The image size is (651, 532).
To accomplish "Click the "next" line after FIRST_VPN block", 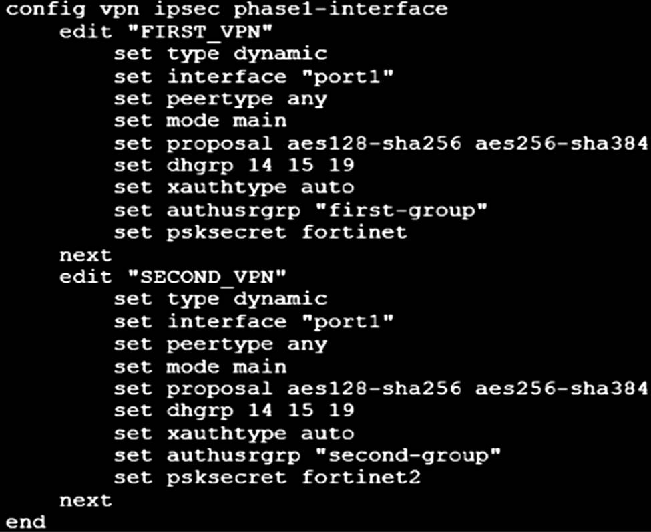I will click(86, 255).
